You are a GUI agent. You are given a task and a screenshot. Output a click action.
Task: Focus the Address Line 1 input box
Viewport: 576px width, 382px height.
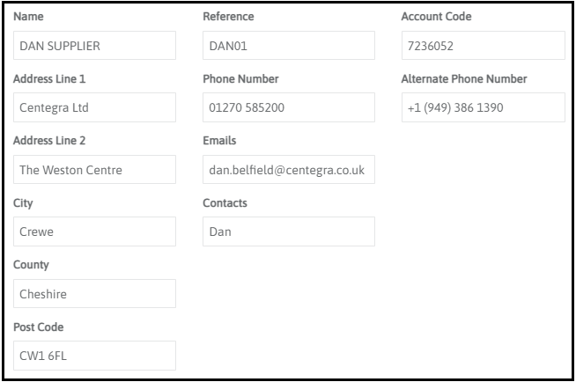[x=94, y=108]
